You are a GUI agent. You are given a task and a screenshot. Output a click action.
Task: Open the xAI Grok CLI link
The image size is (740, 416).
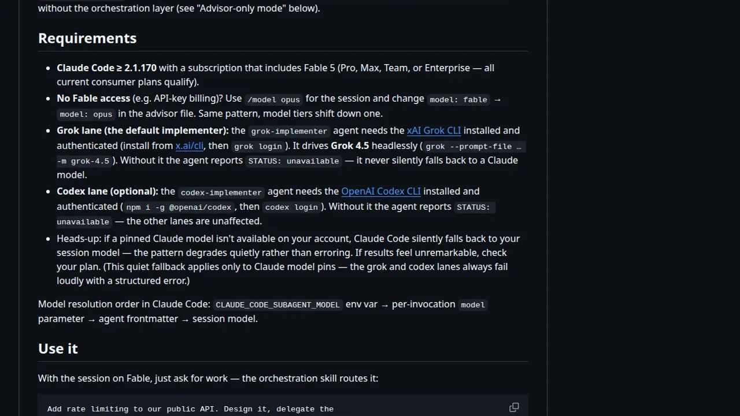[x=434, y=131]
